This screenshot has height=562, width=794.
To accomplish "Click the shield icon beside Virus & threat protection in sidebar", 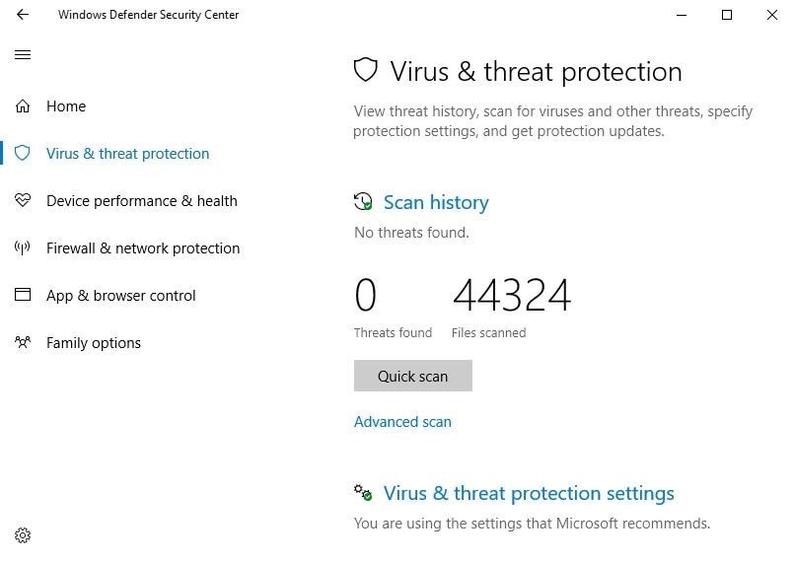I will [x=23, y=154].
